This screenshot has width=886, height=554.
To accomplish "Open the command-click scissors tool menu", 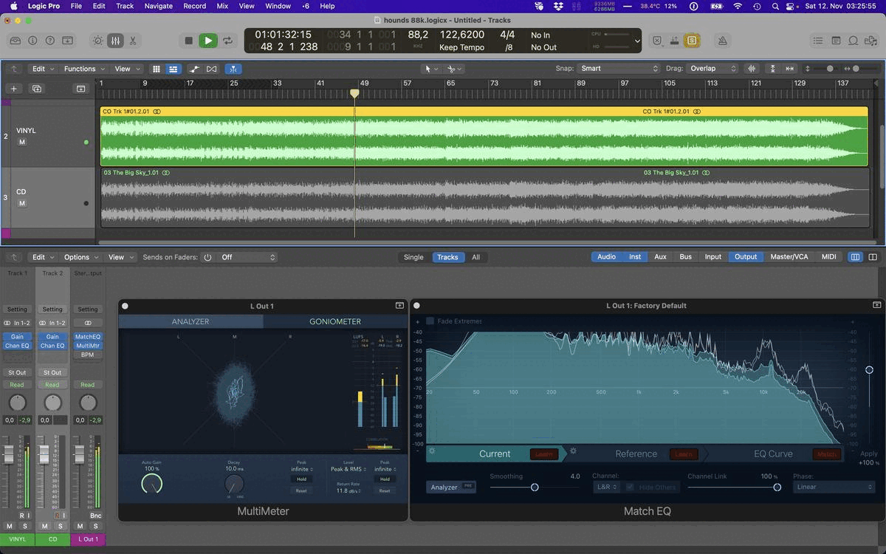I will pyautogui.click(x=455, y=69).
